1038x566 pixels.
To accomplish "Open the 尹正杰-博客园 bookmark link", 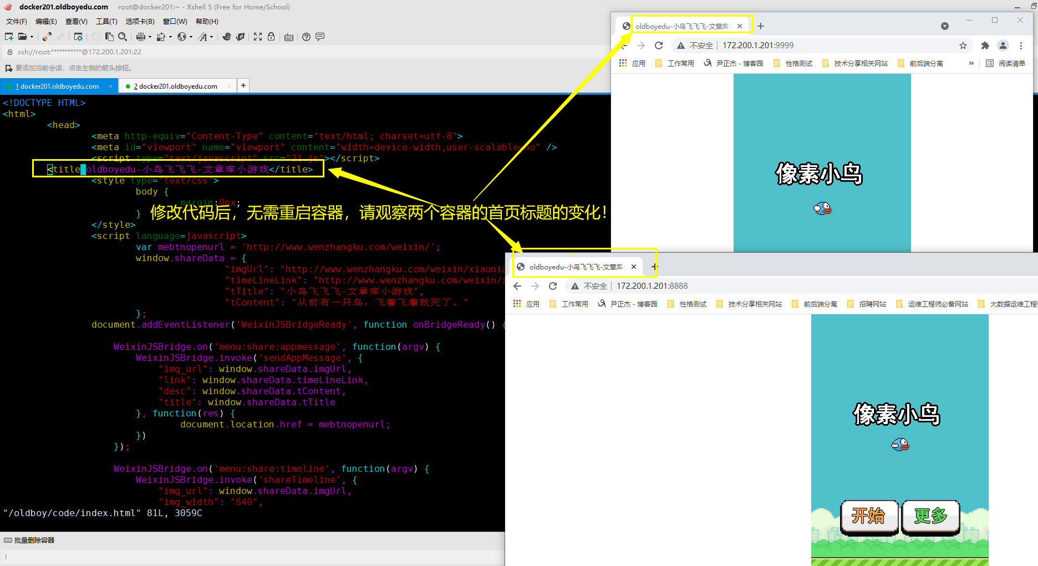I will tap(737, 63).
